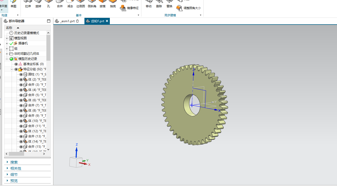The image size is (337, 187).
Task: Select the 倒斜角 (Chamfer) tool
Action: [x=92, y=4]
